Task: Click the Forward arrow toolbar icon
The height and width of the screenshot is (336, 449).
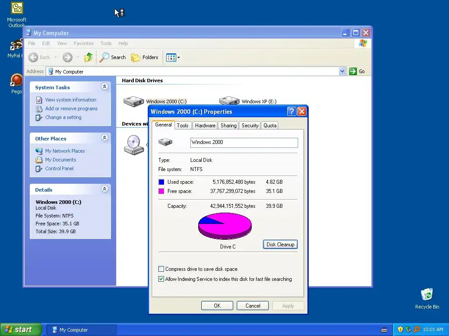Action: [x=68, y=57]
